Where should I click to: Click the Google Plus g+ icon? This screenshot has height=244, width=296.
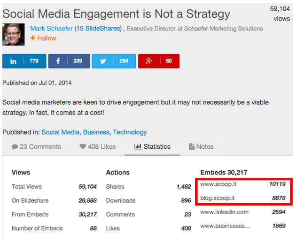click(149, 61)
